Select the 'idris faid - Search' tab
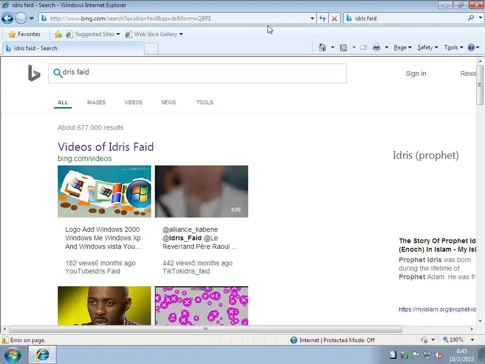 pyautogui.click(x=73, y=48)
